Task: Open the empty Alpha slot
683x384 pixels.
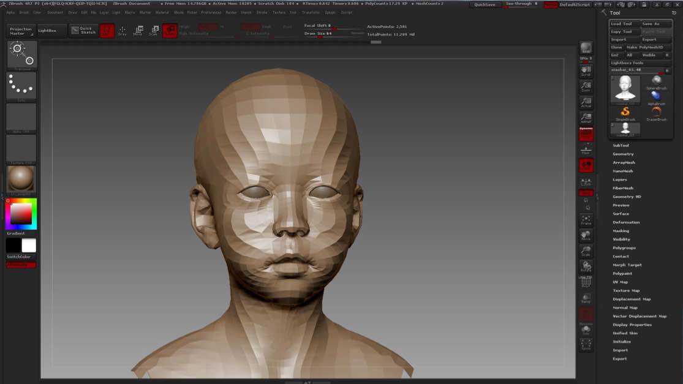Action: pos(21,118)
